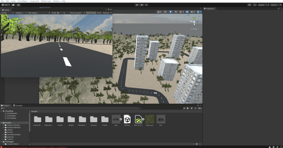The width and height of the screenshot is (283, 148).
Task: Toggle Stats overlay in Game view
Action: pos(99,13)
